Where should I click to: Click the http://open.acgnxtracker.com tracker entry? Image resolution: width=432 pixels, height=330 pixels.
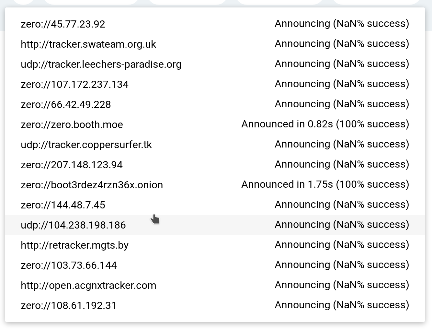tap(88, 286)
